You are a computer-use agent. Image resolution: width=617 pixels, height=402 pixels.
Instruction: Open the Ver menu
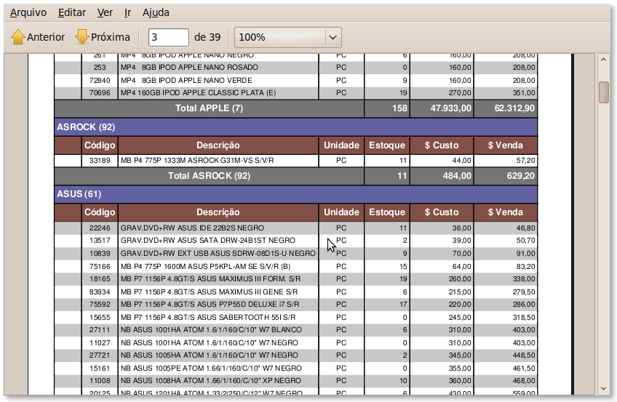click(x=105, y=12)
